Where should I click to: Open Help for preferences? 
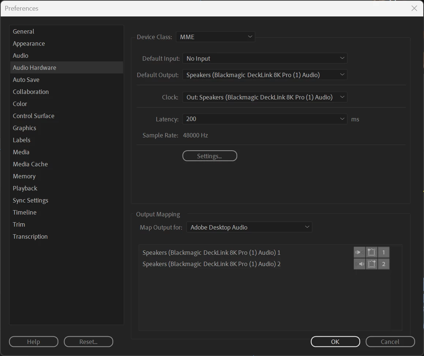point(34,342)
